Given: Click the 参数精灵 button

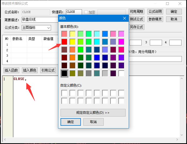Looking at the screenshot, I should tap(155, 19).
